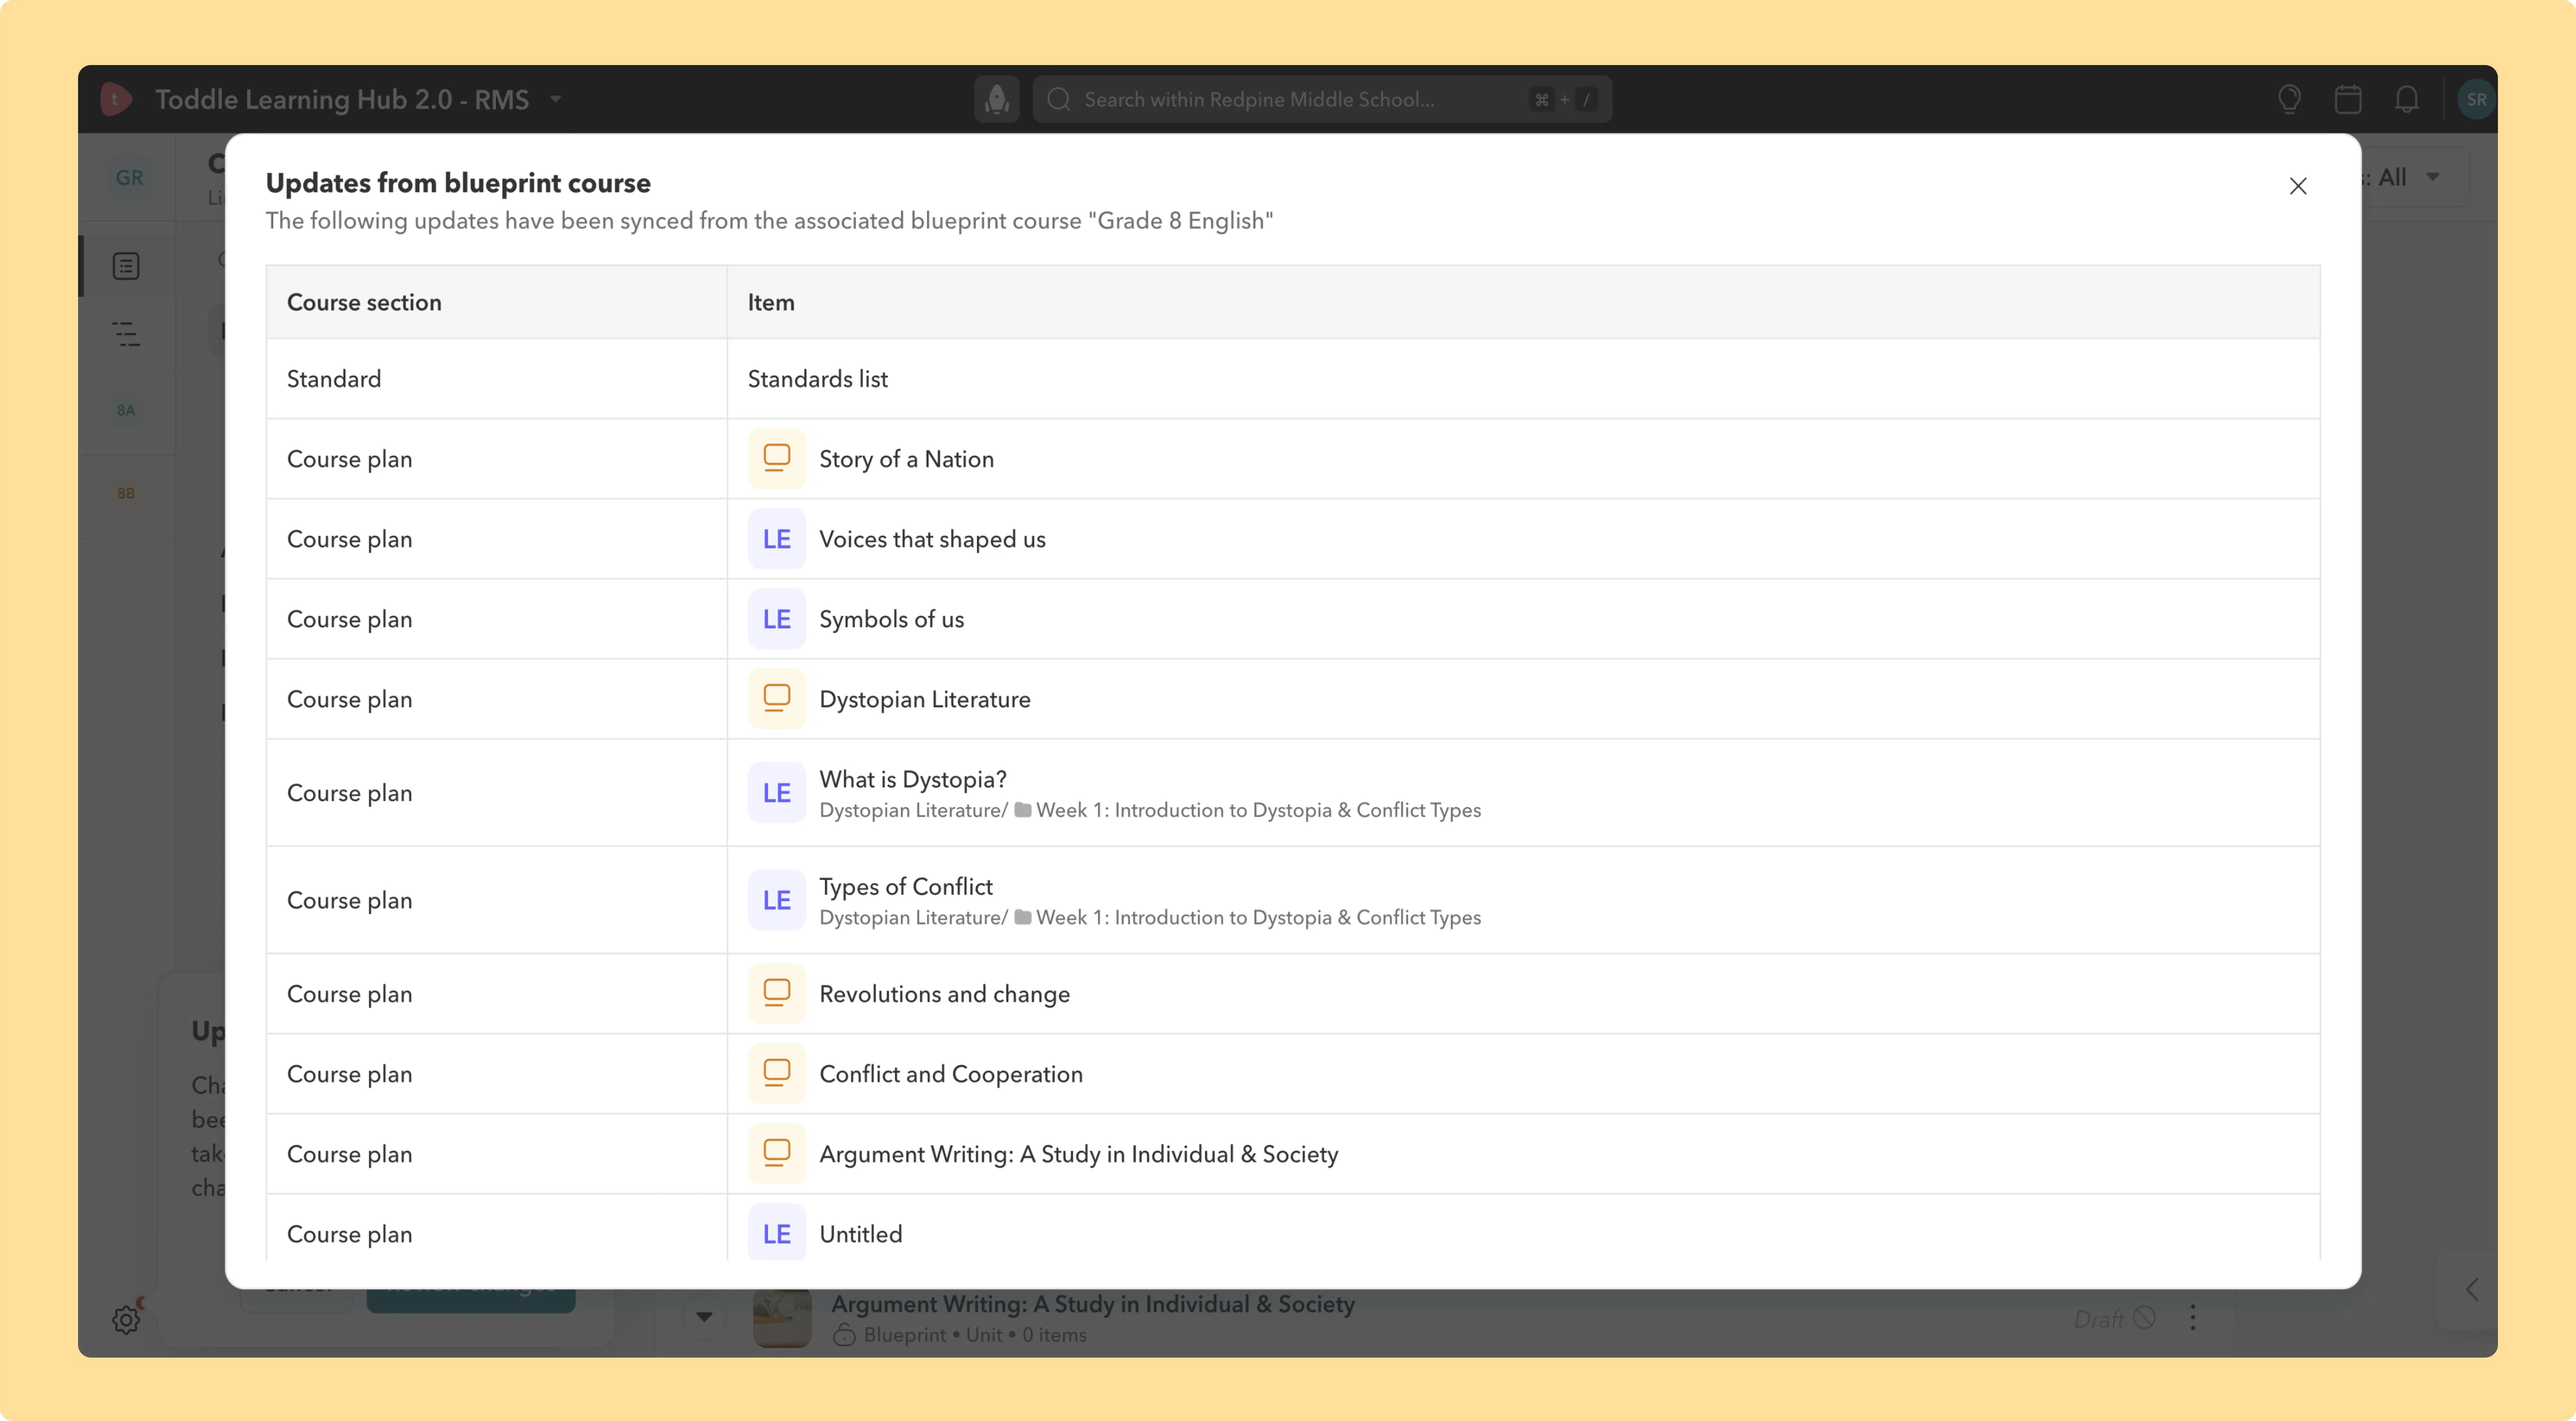The width and height of the screenshot is (2576, 1421).
Task: Click the Revolutions and change unit icon
Action: click(777, 994)
